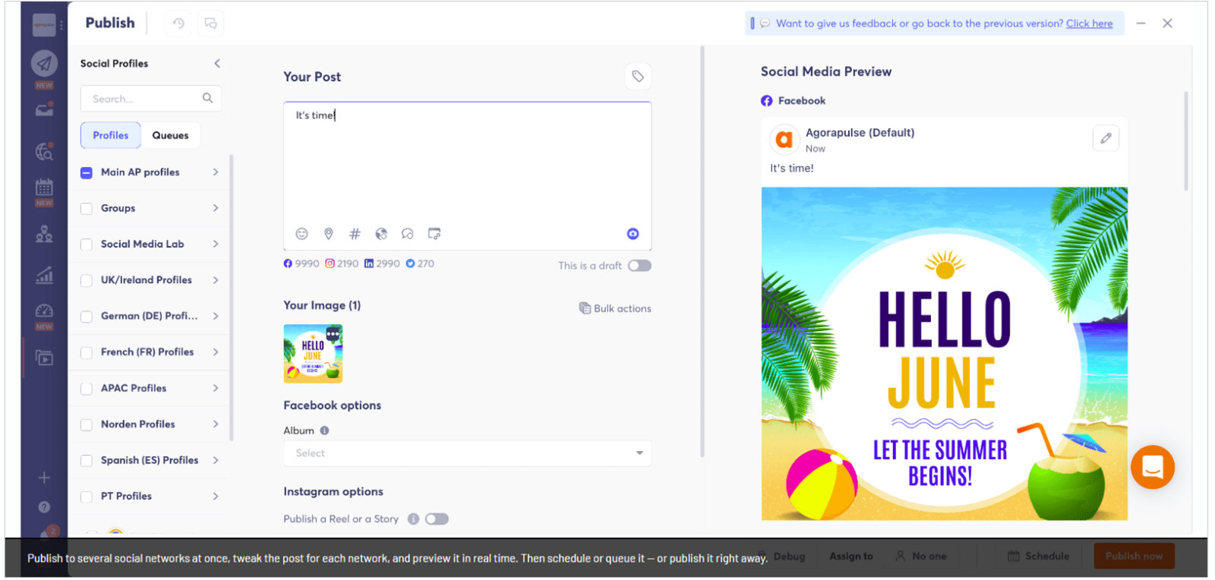Click the emoji picker icon in post editor

pos(301,234)
